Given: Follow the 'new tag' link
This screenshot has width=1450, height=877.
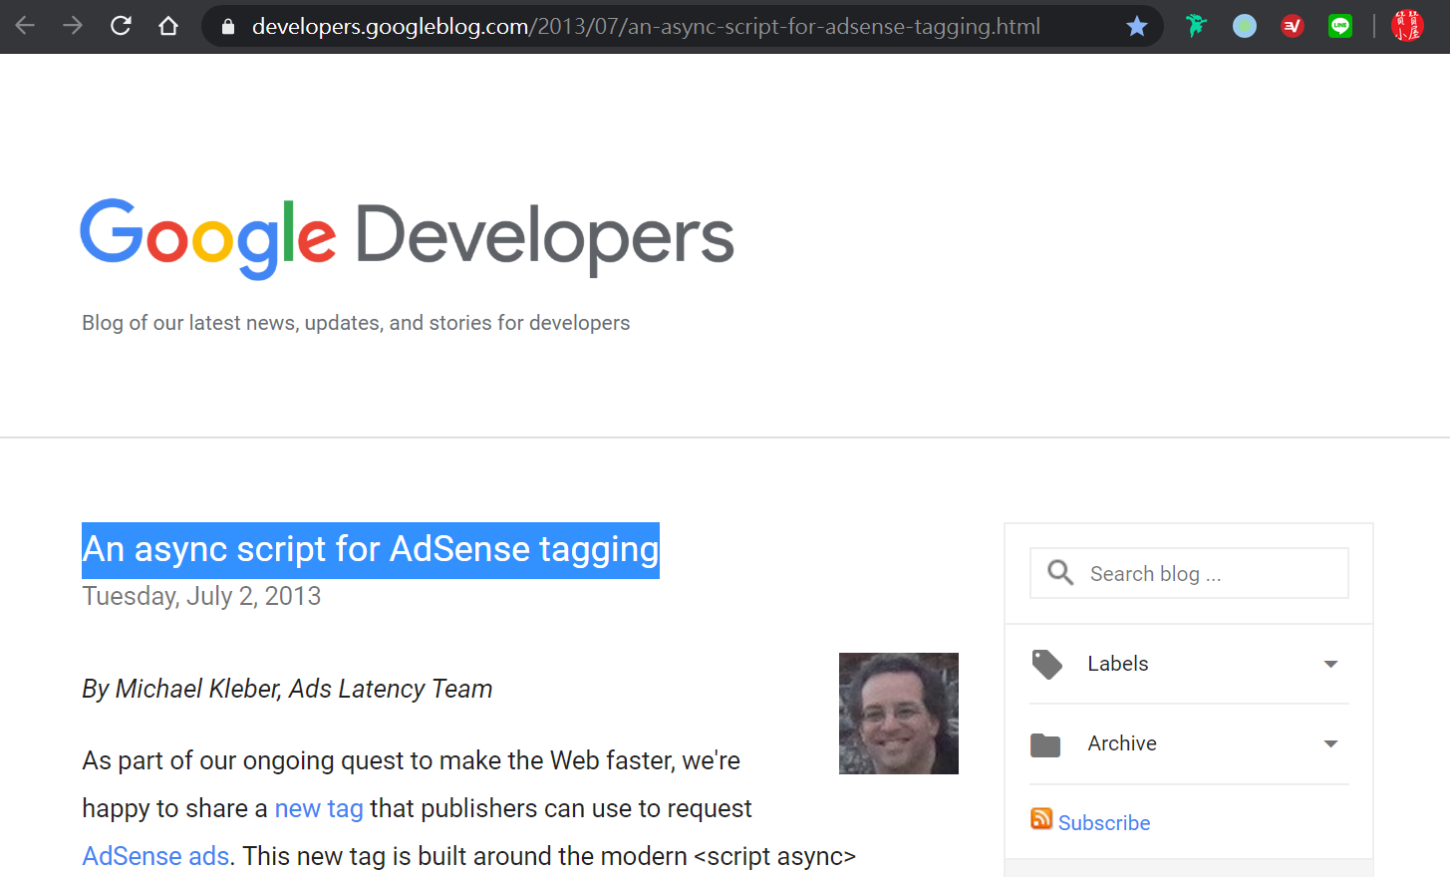Looking at the screenshot, I should click(x=319, y=808).
